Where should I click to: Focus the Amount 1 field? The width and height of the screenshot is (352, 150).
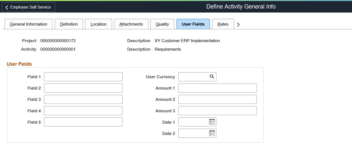(217, 88)
